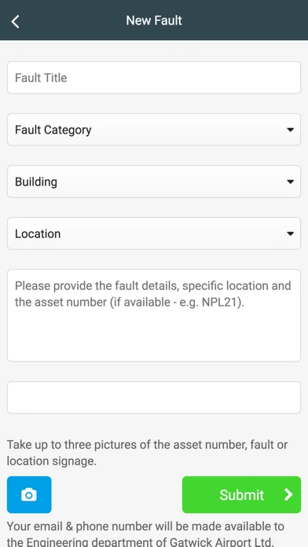Choose the Fault Category label
Screen dimensions: 308x547
pyautogui.click(x=53, y=130)
